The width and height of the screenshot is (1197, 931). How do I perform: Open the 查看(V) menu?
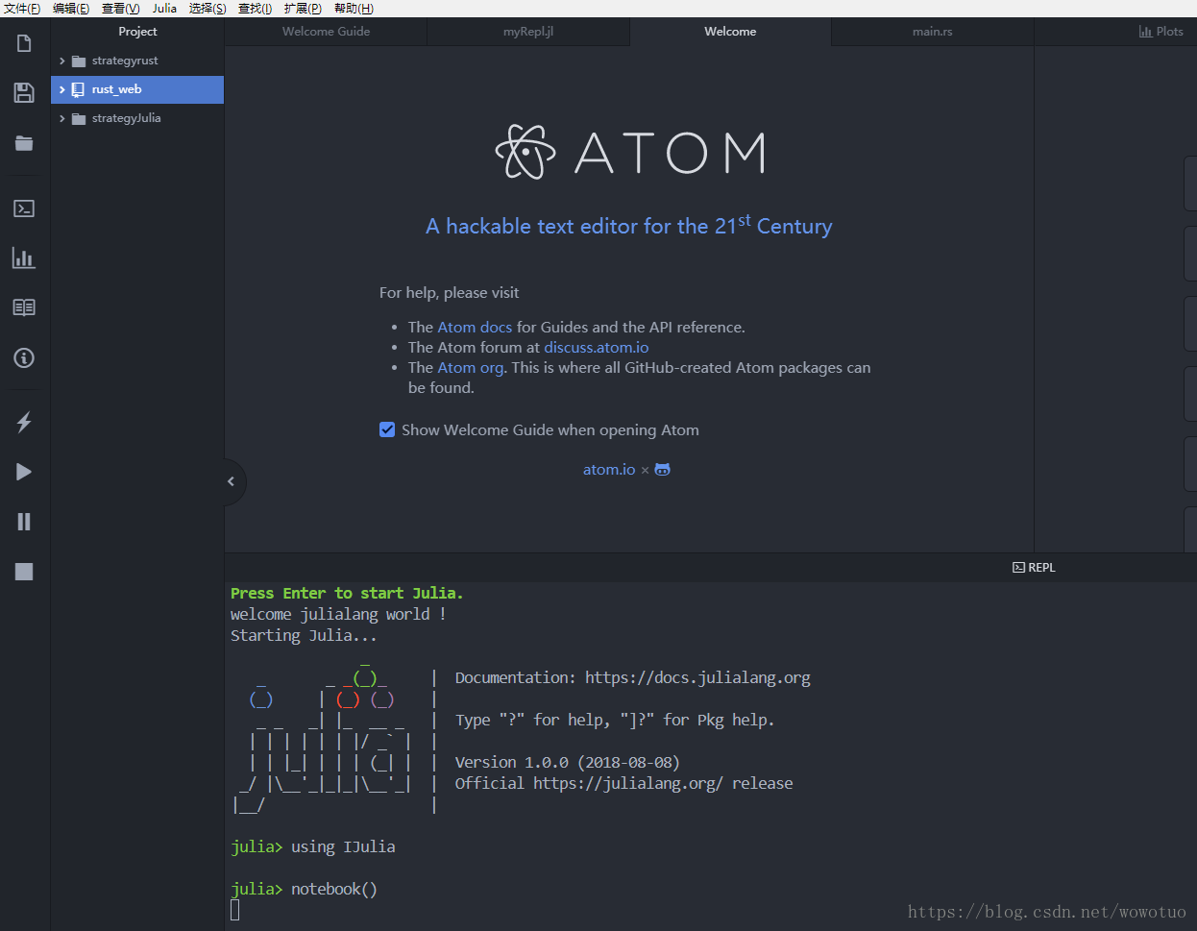(x=121, y=9)
